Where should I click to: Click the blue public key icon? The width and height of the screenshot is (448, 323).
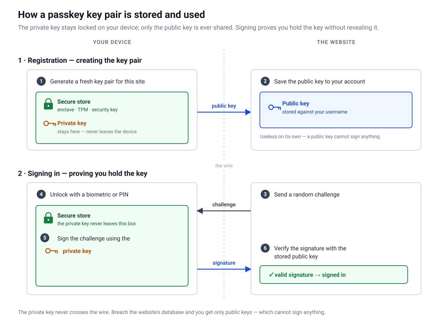click(275, 107)
